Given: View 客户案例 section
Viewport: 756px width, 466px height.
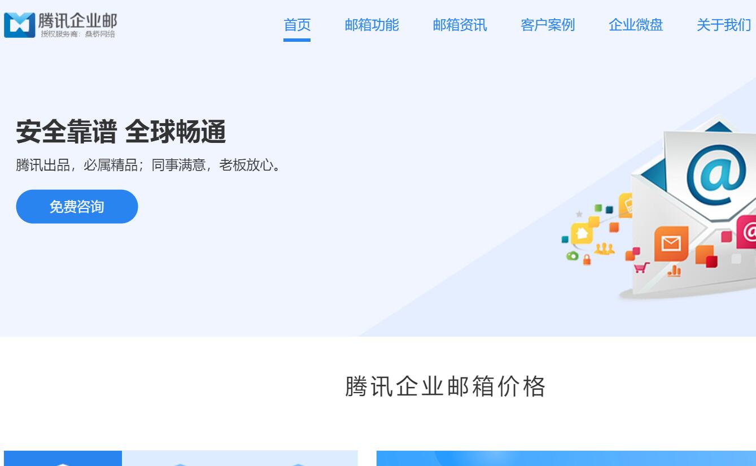Looking at the screenshot, I should point(548,25).
